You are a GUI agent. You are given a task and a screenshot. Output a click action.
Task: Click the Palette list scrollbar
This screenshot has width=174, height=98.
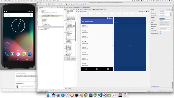[x=76, y=31]
